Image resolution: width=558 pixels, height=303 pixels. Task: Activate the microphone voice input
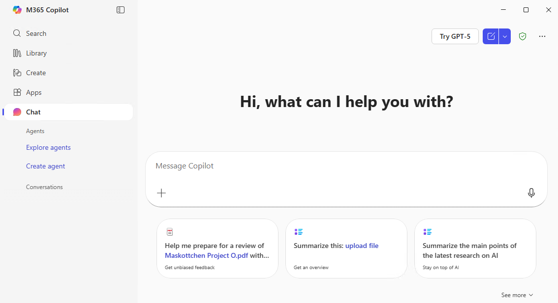point(531,193)
